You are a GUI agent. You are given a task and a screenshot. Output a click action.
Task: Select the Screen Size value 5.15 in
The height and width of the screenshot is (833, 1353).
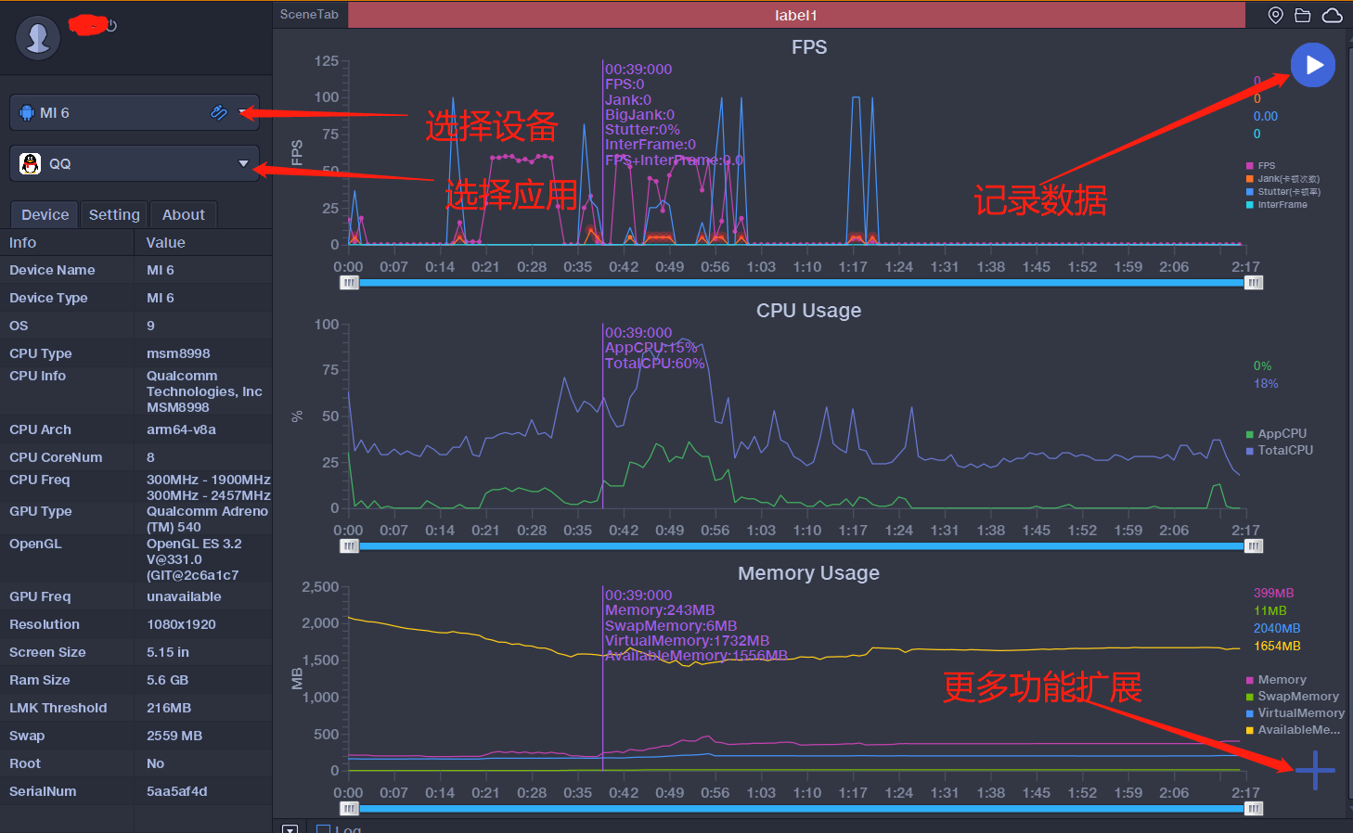(167, 652)
